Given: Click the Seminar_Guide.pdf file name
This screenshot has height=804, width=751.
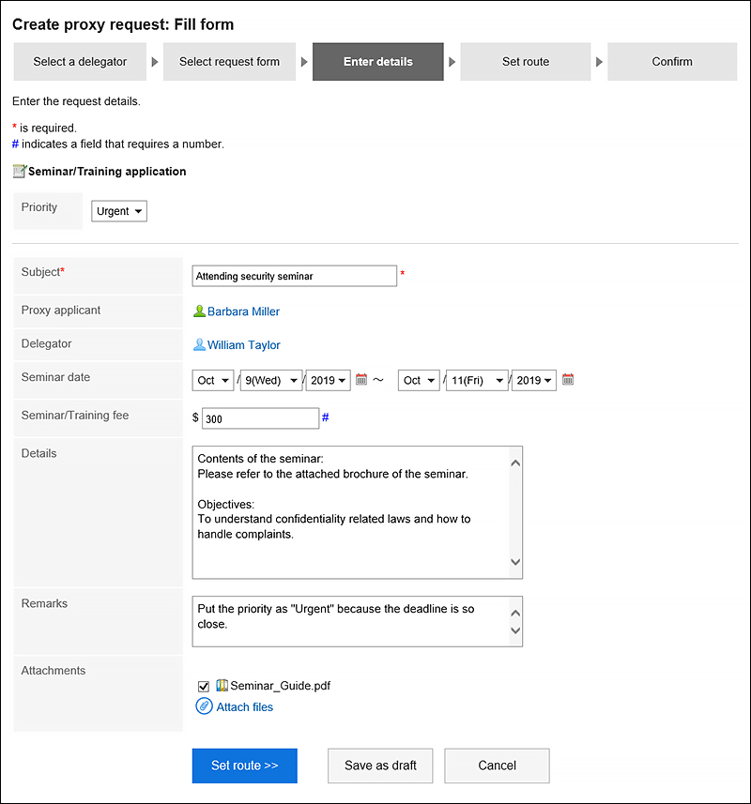Looking at the screenshot, I should (x=280, y=686).
